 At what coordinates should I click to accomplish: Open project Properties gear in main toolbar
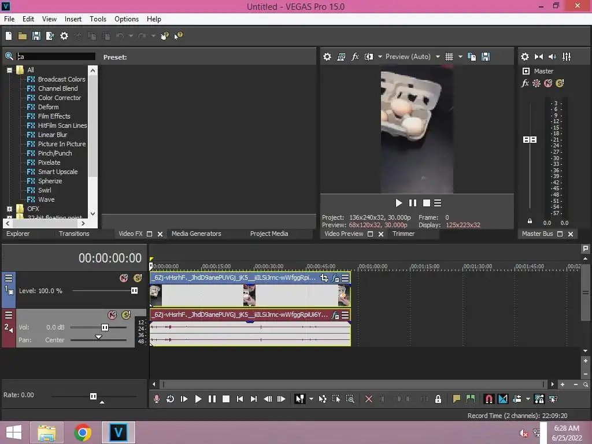64,36
